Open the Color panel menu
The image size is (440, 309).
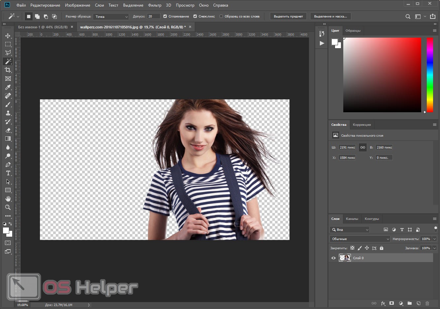(x=435, y=31)
